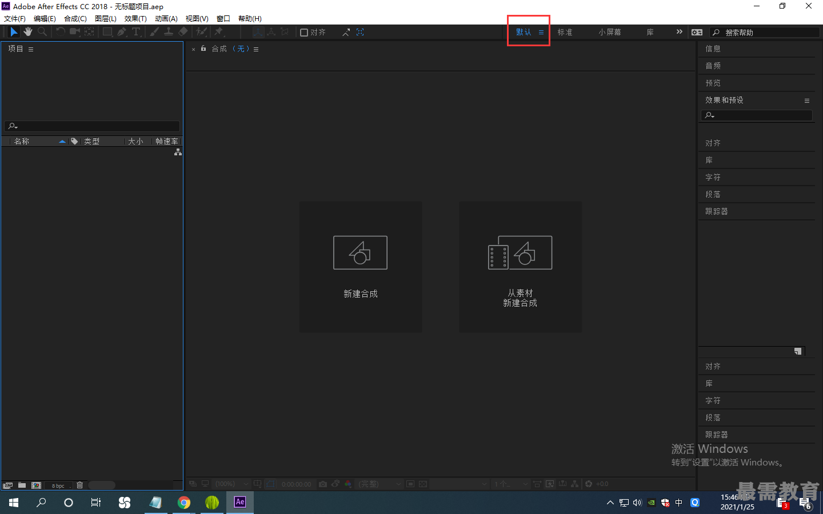Select the Horizontal Type tool
823x514 pixels.
(136, 32)
